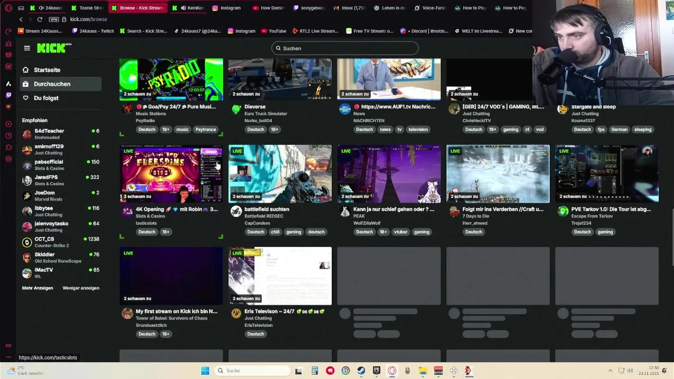Click Psytrance tag under PsyRadio
The image size is (674, 379).
pos(205,129)
